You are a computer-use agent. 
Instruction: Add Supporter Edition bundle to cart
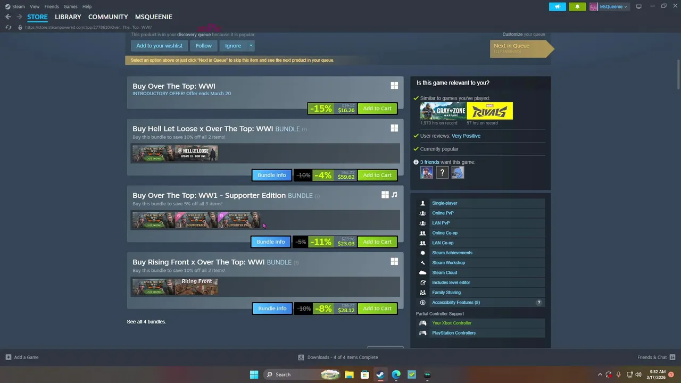[377, 242]
